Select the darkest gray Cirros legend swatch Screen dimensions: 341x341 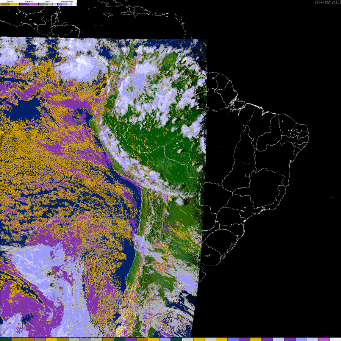point(41,4)
